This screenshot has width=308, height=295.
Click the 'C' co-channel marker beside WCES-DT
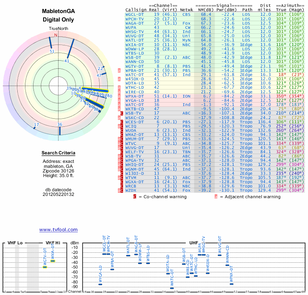click(x=122, y=122)
